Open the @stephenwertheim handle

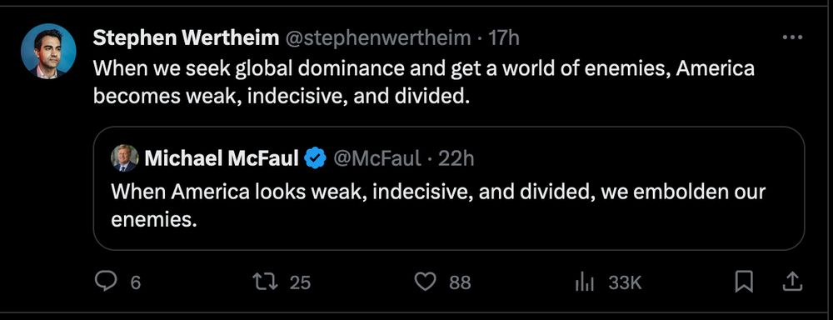(378, 38)
